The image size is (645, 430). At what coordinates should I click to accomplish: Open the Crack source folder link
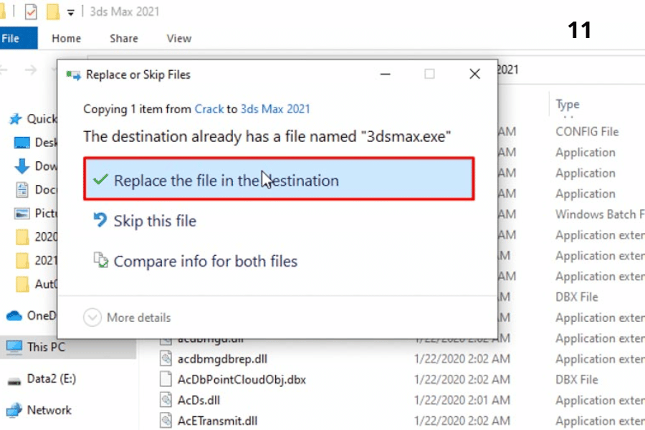(209, 109)
